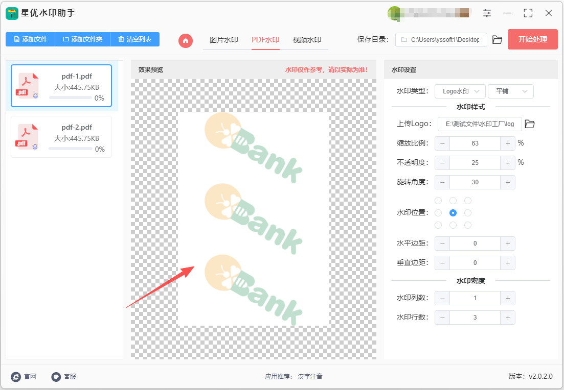564x390 pixels.
Task: Increase the 缩放比例 scale value
Action: 508,143
